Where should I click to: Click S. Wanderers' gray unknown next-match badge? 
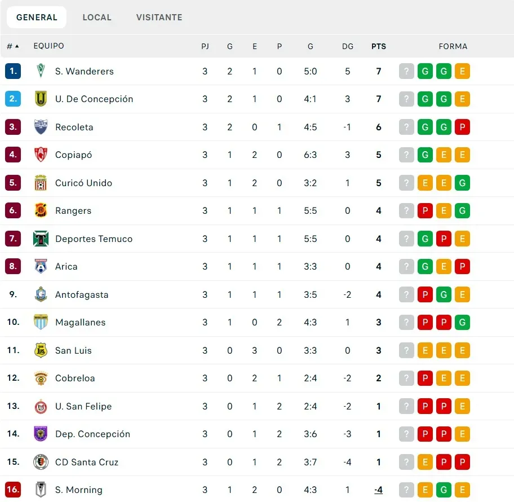pyautogui.click(x=406, y=71)
